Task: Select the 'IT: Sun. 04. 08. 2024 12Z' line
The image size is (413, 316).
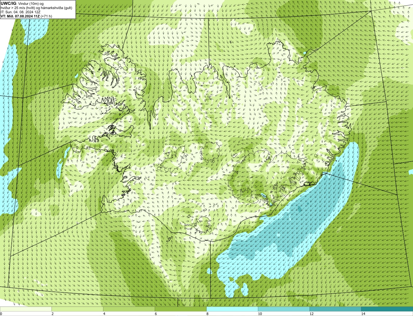Action: pos(21,12)
